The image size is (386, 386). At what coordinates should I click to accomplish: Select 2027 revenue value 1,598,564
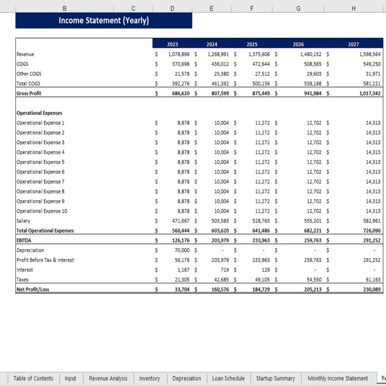click(x=370, y=54)
